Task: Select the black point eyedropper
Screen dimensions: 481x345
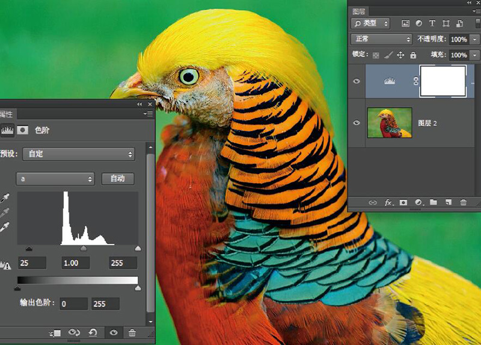Action: click(x=5, y=199)
